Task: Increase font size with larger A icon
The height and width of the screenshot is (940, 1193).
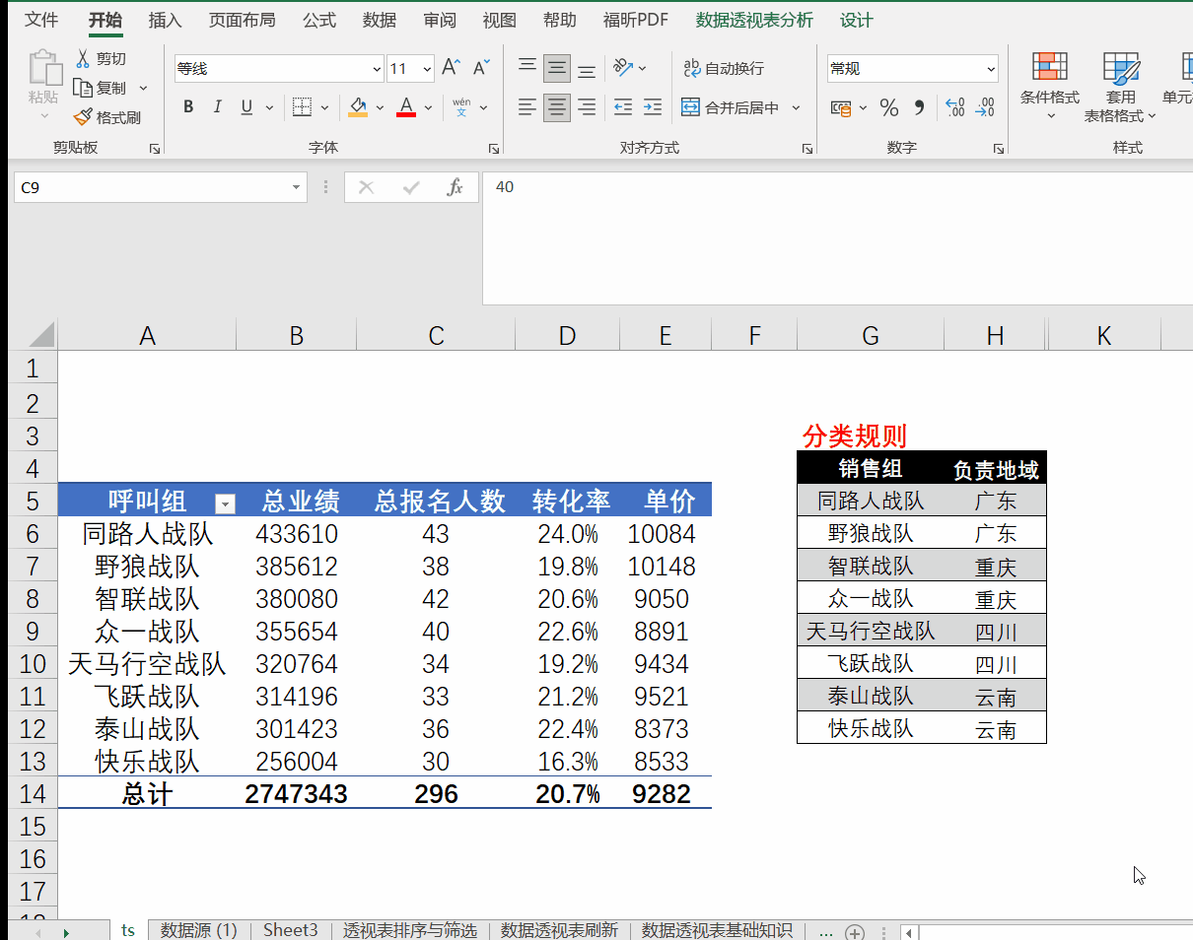Action: pos(451,67)
